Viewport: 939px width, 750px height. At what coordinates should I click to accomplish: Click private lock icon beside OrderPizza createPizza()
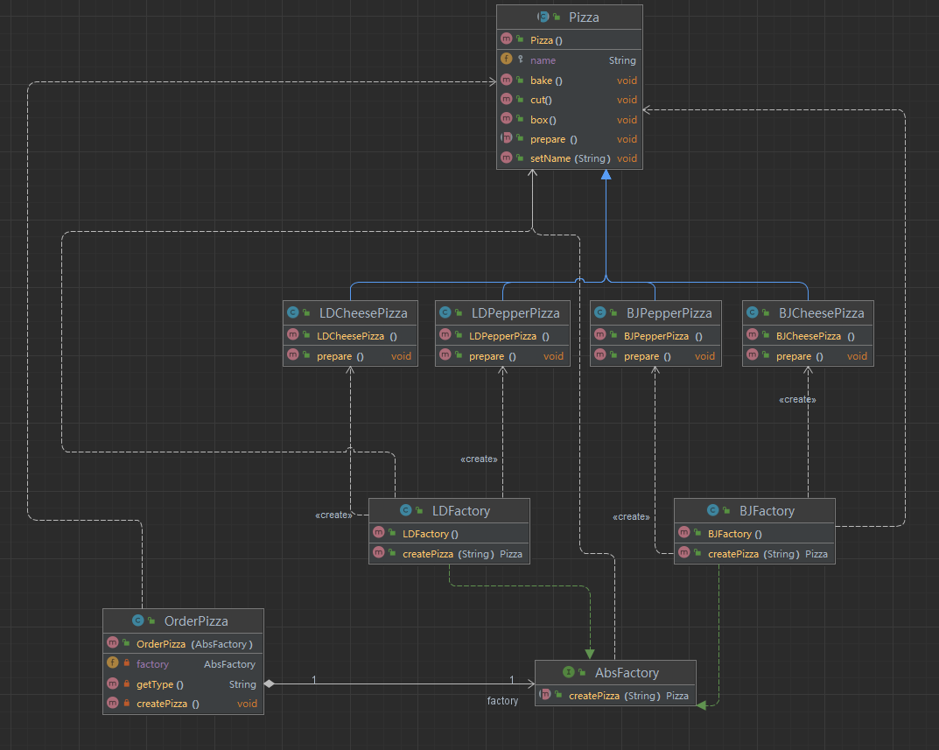click(x=126, y=703)
